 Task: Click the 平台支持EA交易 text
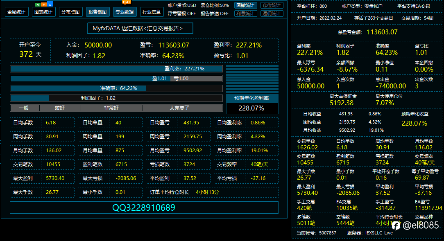[413, 6]
